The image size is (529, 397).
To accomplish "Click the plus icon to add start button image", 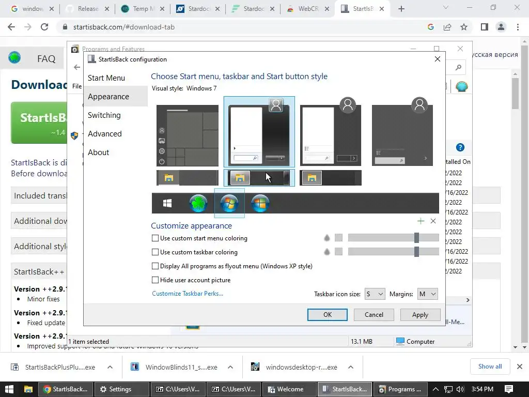I will [421, 221].
